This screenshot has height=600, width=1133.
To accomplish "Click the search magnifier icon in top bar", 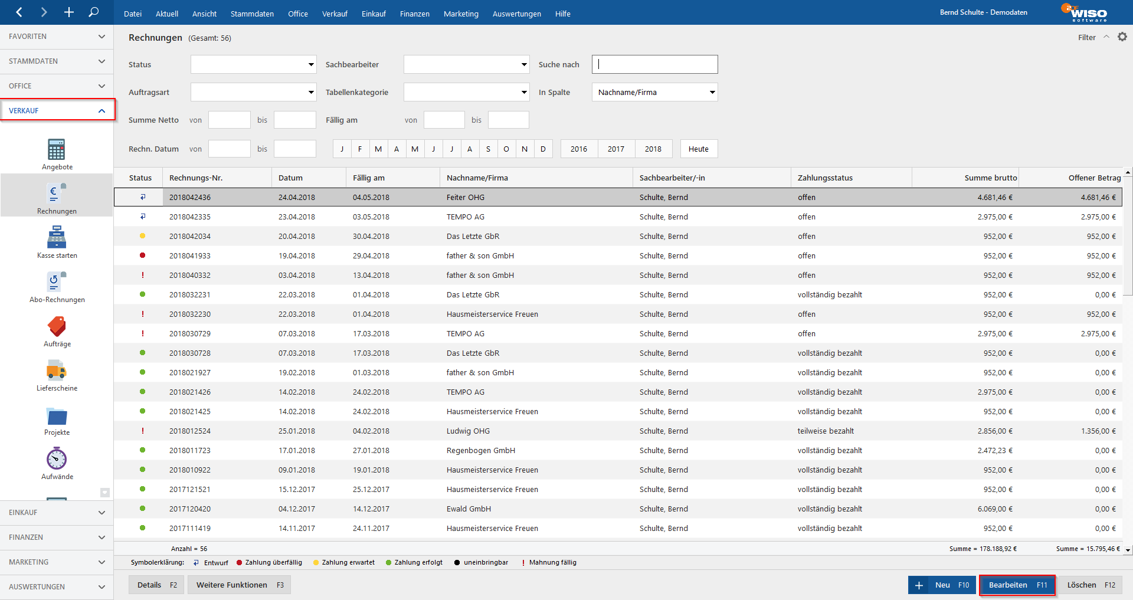I will (93, 12).
